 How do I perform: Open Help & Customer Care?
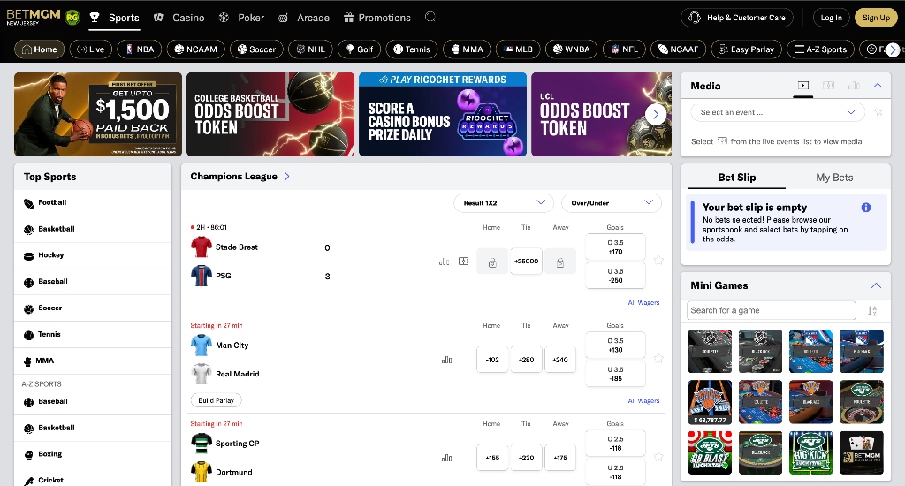[x=737, y=18]
